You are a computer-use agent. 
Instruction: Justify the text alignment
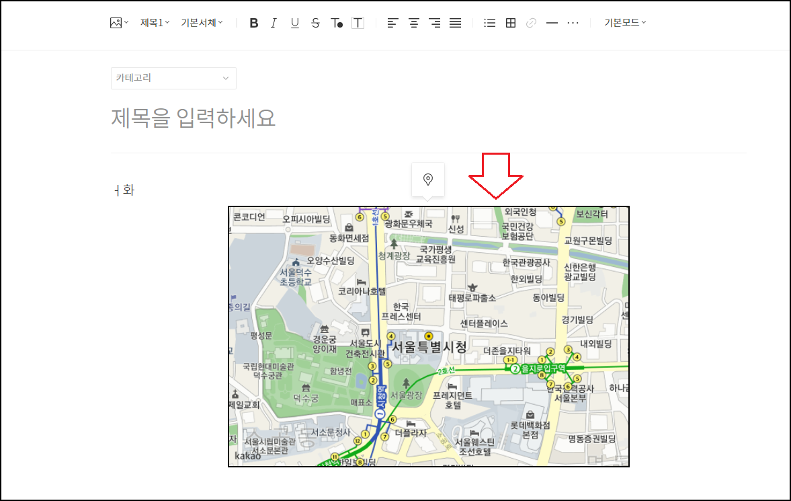[455, 23]
